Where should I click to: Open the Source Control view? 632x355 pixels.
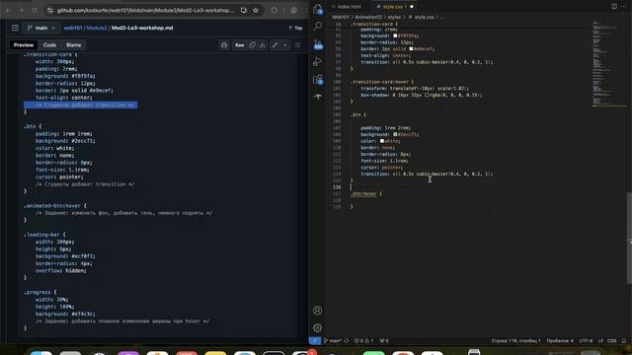click(x=318, y=44)
